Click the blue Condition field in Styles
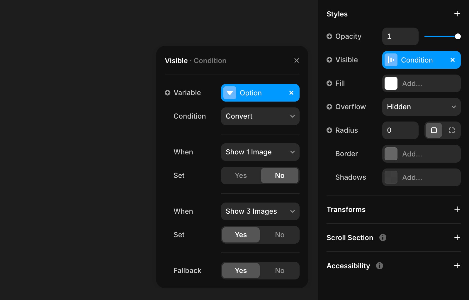 pyautogui.click(x=421, y=60)
